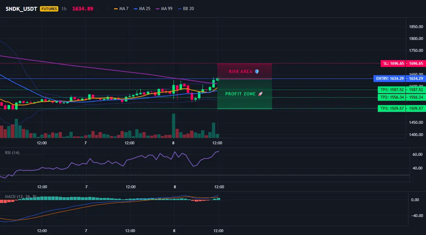Click the PROFIT ZONE label
The image size is (426, 235).
click(x=240, y=94)
